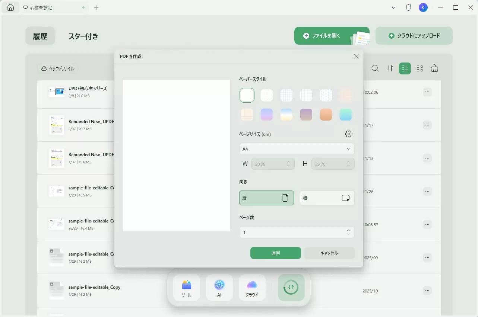478x317 pixels.
Task: Click the ファイルを開く button
Action: coord(332,36)
